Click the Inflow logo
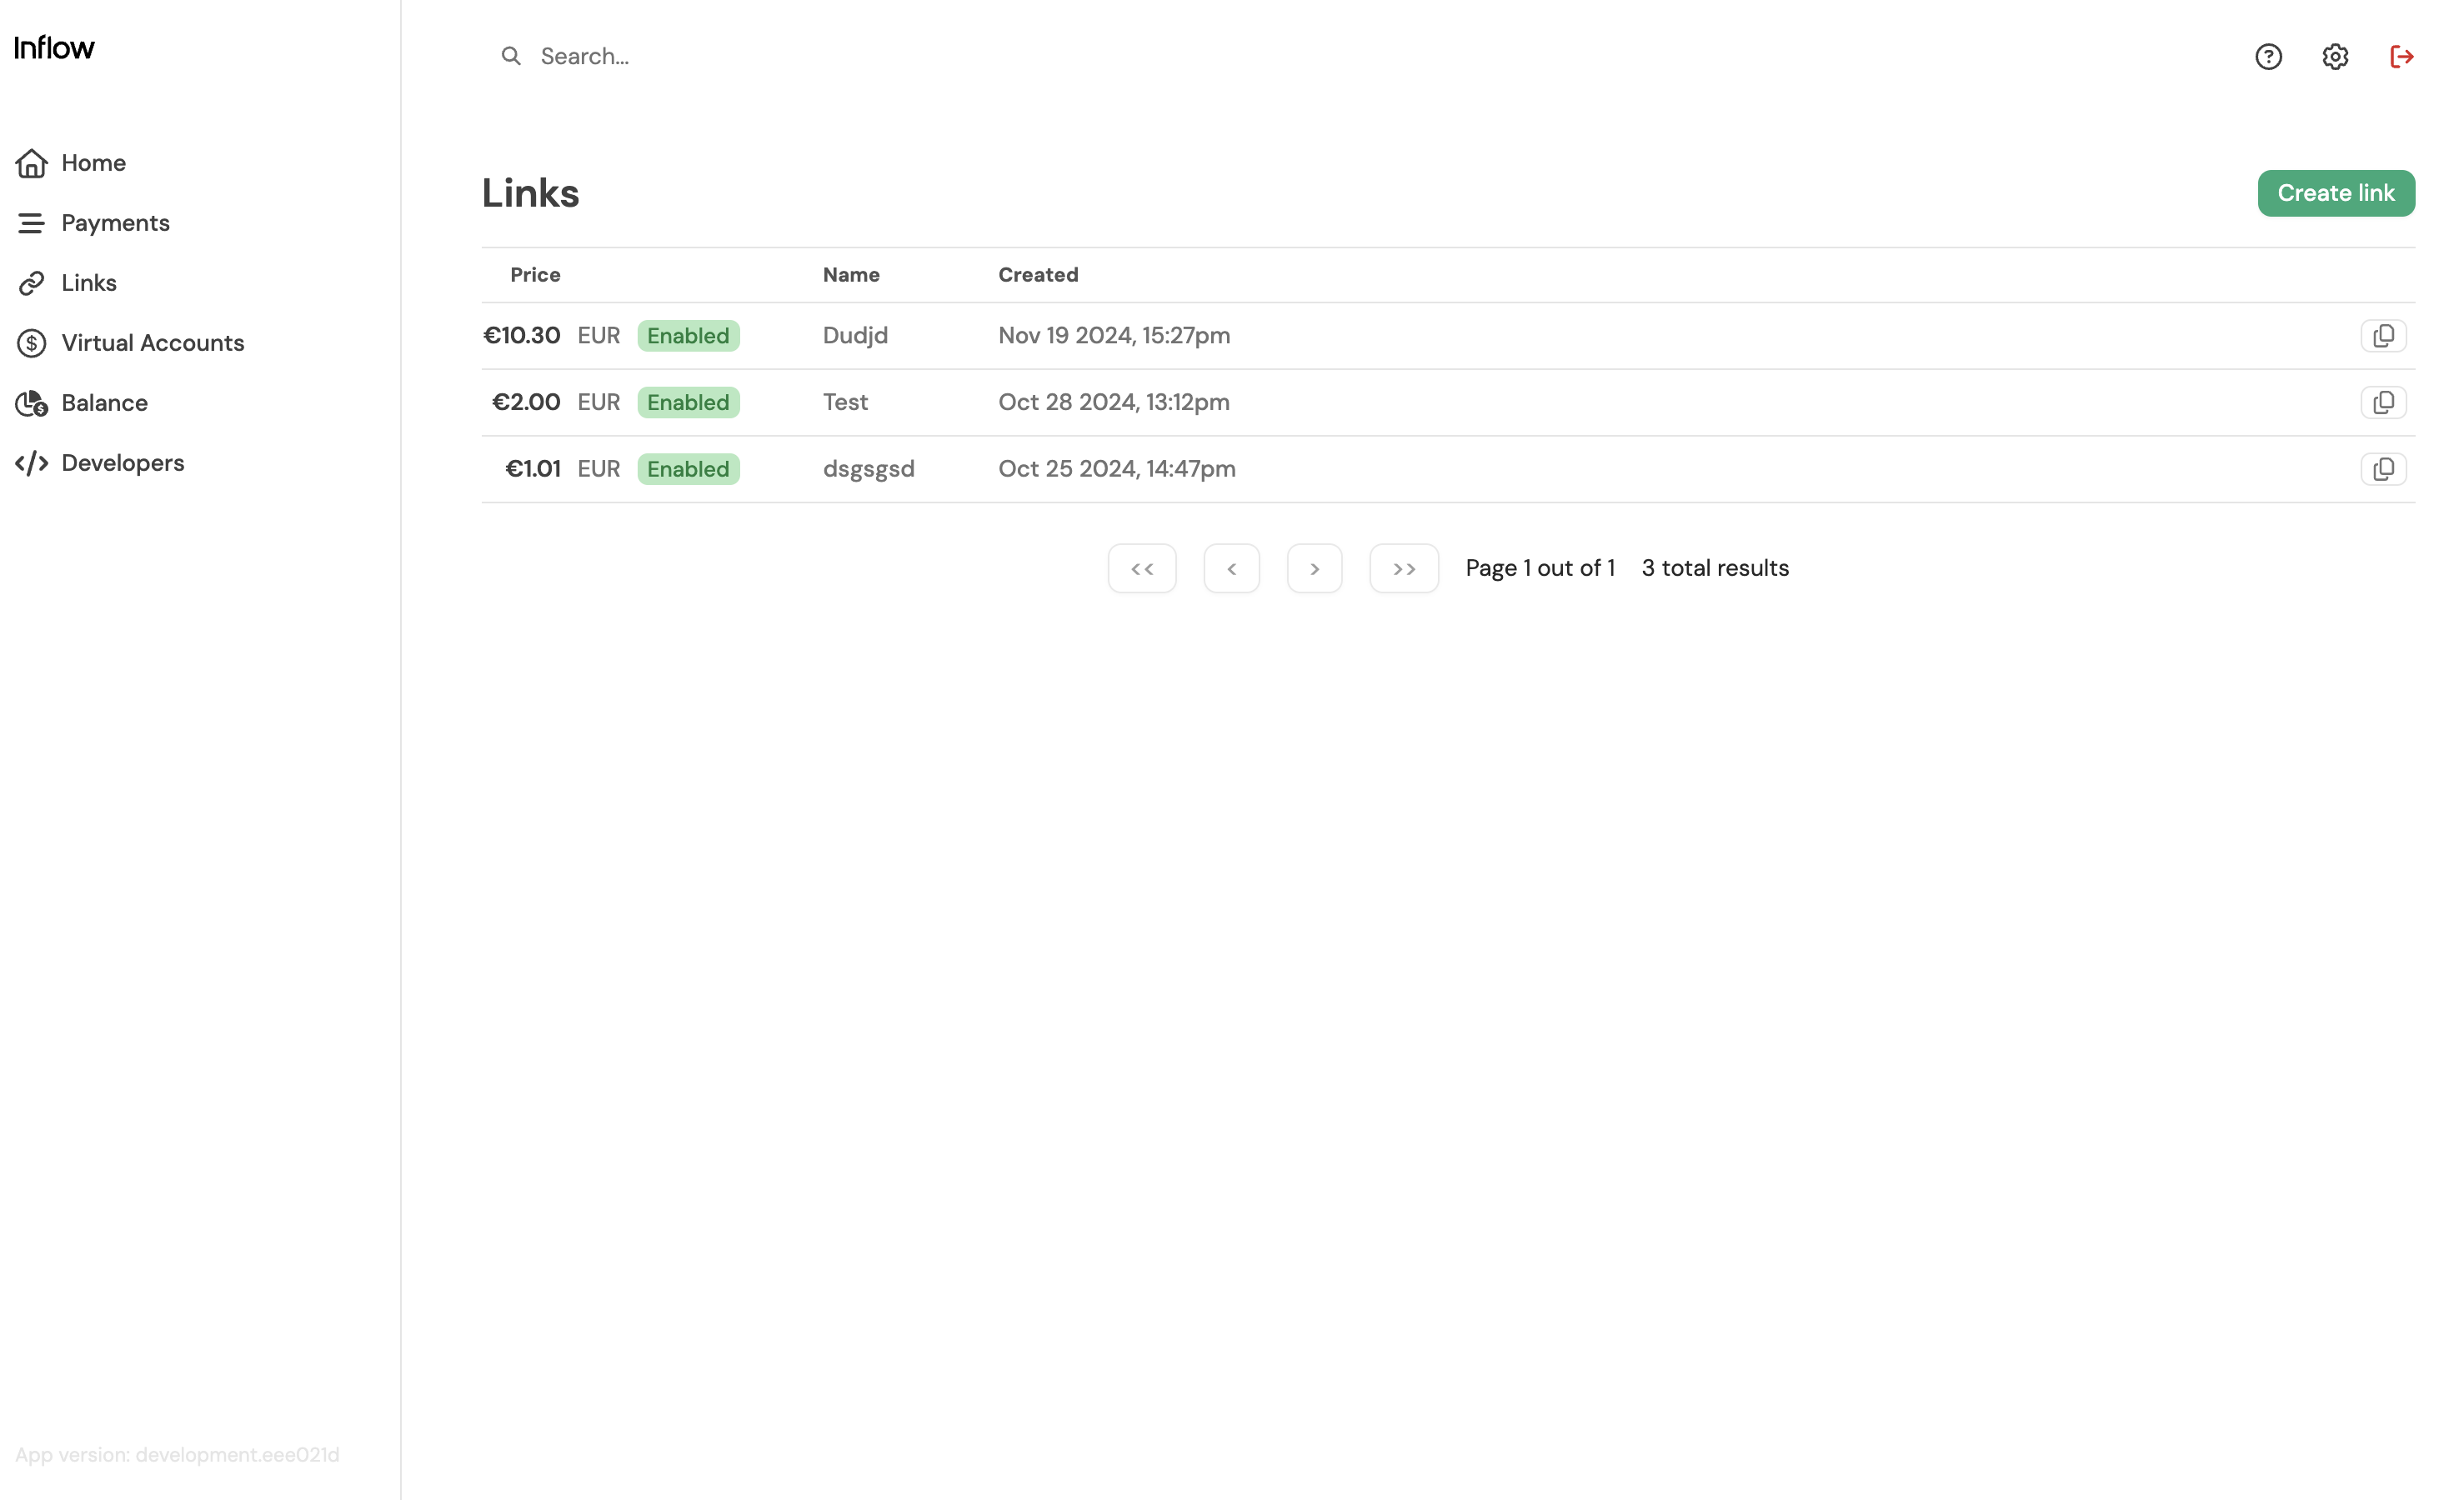This screenshot has width=2464, height=1500. 54,48
